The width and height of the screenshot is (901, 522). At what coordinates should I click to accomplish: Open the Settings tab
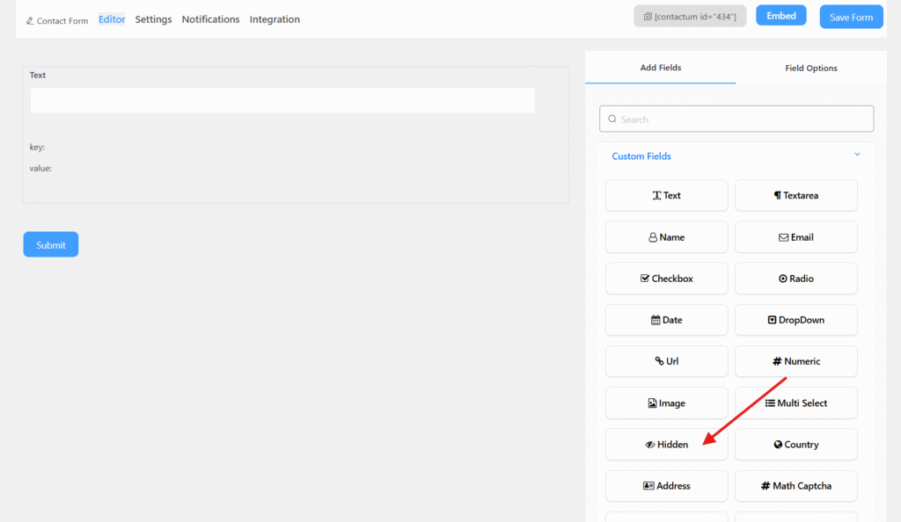click(x=153, y=19)
